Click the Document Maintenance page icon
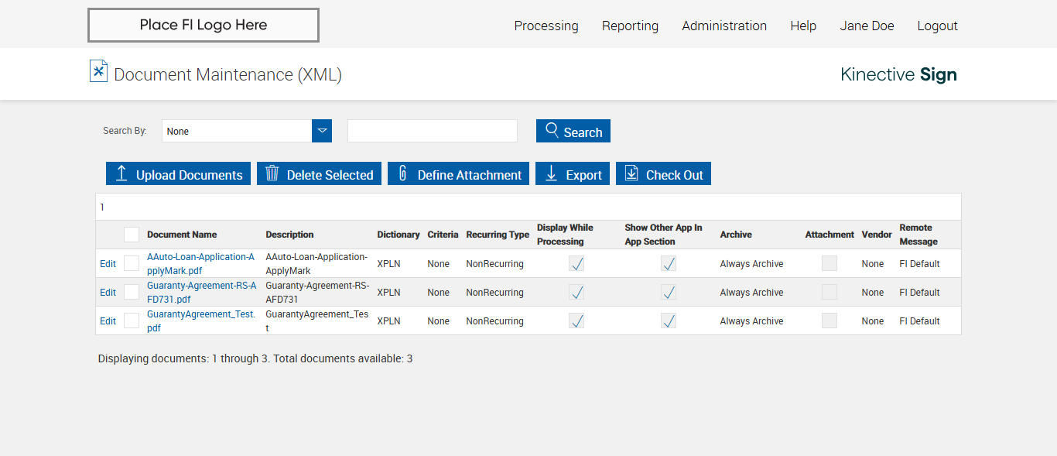Screen dimensions: 1057x456 pos(98,71)
